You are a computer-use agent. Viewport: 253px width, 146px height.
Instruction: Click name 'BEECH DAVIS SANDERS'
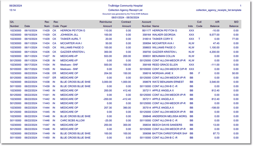click(x=167, y=125)
